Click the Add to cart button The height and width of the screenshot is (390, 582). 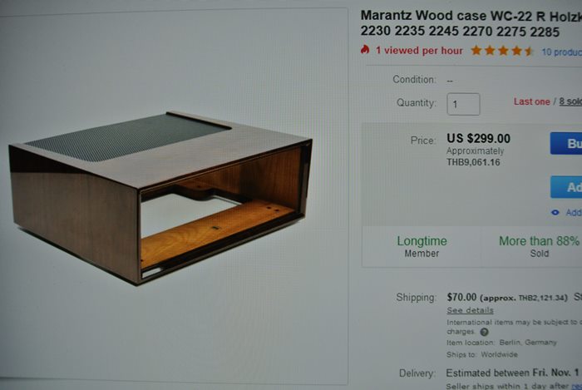click(x=566, y=187)
